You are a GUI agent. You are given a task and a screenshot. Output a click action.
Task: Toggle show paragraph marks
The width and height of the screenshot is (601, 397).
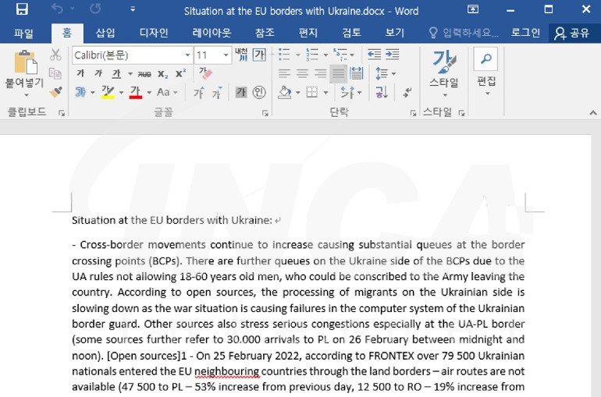tap(407, 92)
